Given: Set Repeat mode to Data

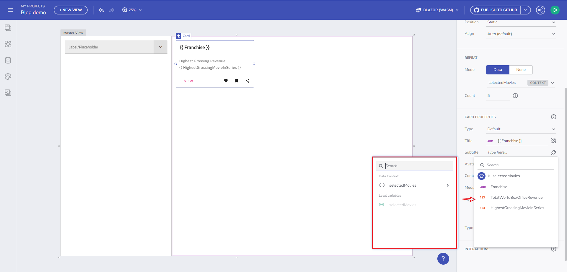Looking at the screenshot, I should [x=498, y=70].
